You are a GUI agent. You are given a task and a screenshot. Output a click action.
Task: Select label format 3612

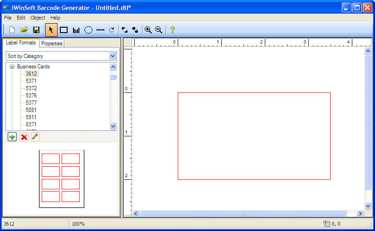click(31, 74)
